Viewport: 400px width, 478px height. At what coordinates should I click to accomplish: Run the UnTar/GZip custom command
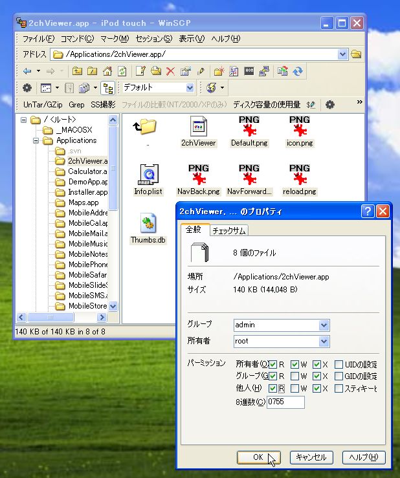[43, 105]
